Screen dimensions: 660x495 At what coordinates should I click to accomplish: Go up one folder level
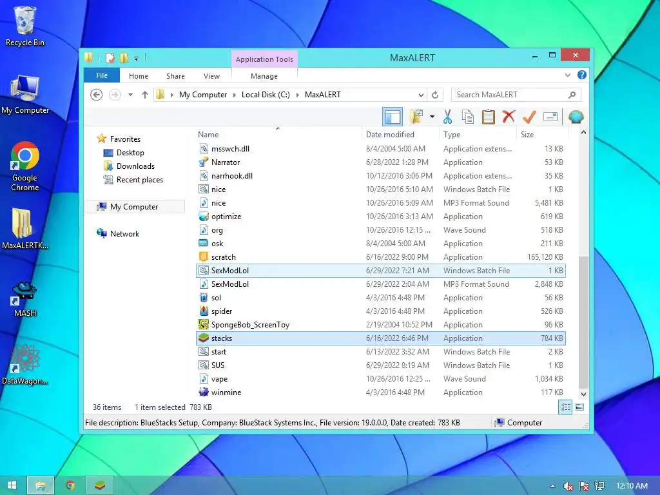(x=145, y=95)
